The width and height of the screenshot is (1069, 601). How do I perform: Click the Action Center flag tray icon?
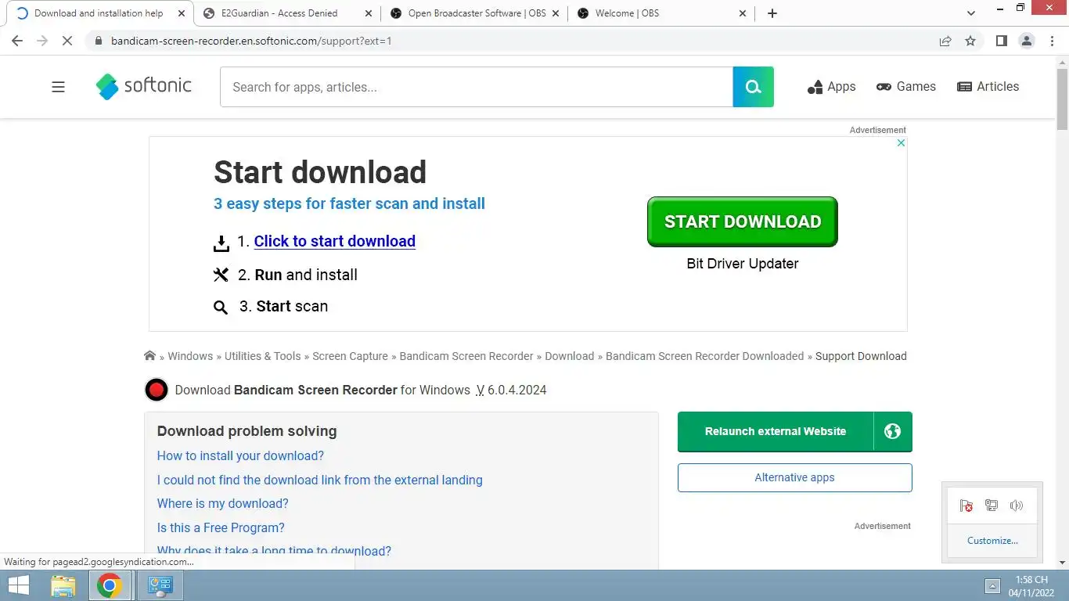(x=966, y=506)
